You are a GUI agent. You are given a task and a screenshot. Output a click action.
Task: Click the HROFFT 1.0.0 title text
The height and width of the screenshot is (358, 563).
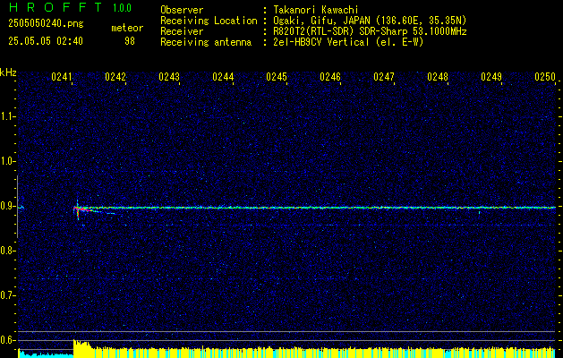(x=70, y=7)
